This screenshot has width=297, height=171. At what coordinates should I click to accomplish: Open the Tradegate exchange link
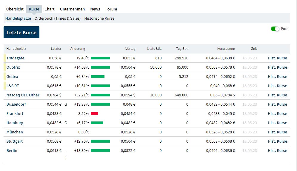coord(16,58)
